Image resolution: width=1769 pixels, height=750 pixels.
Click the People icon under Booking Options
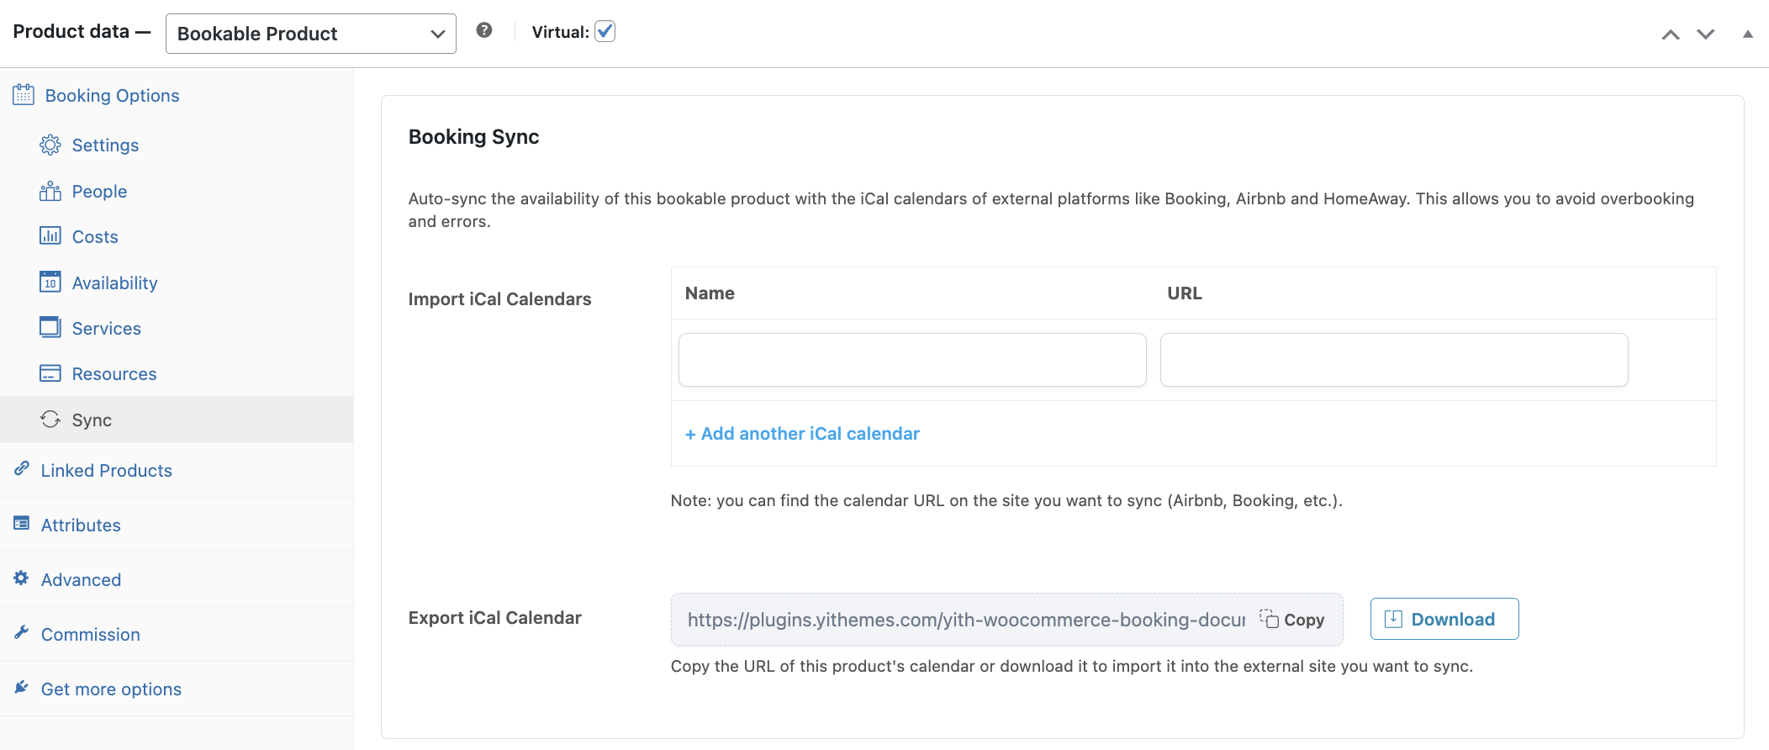coord(50,192)
